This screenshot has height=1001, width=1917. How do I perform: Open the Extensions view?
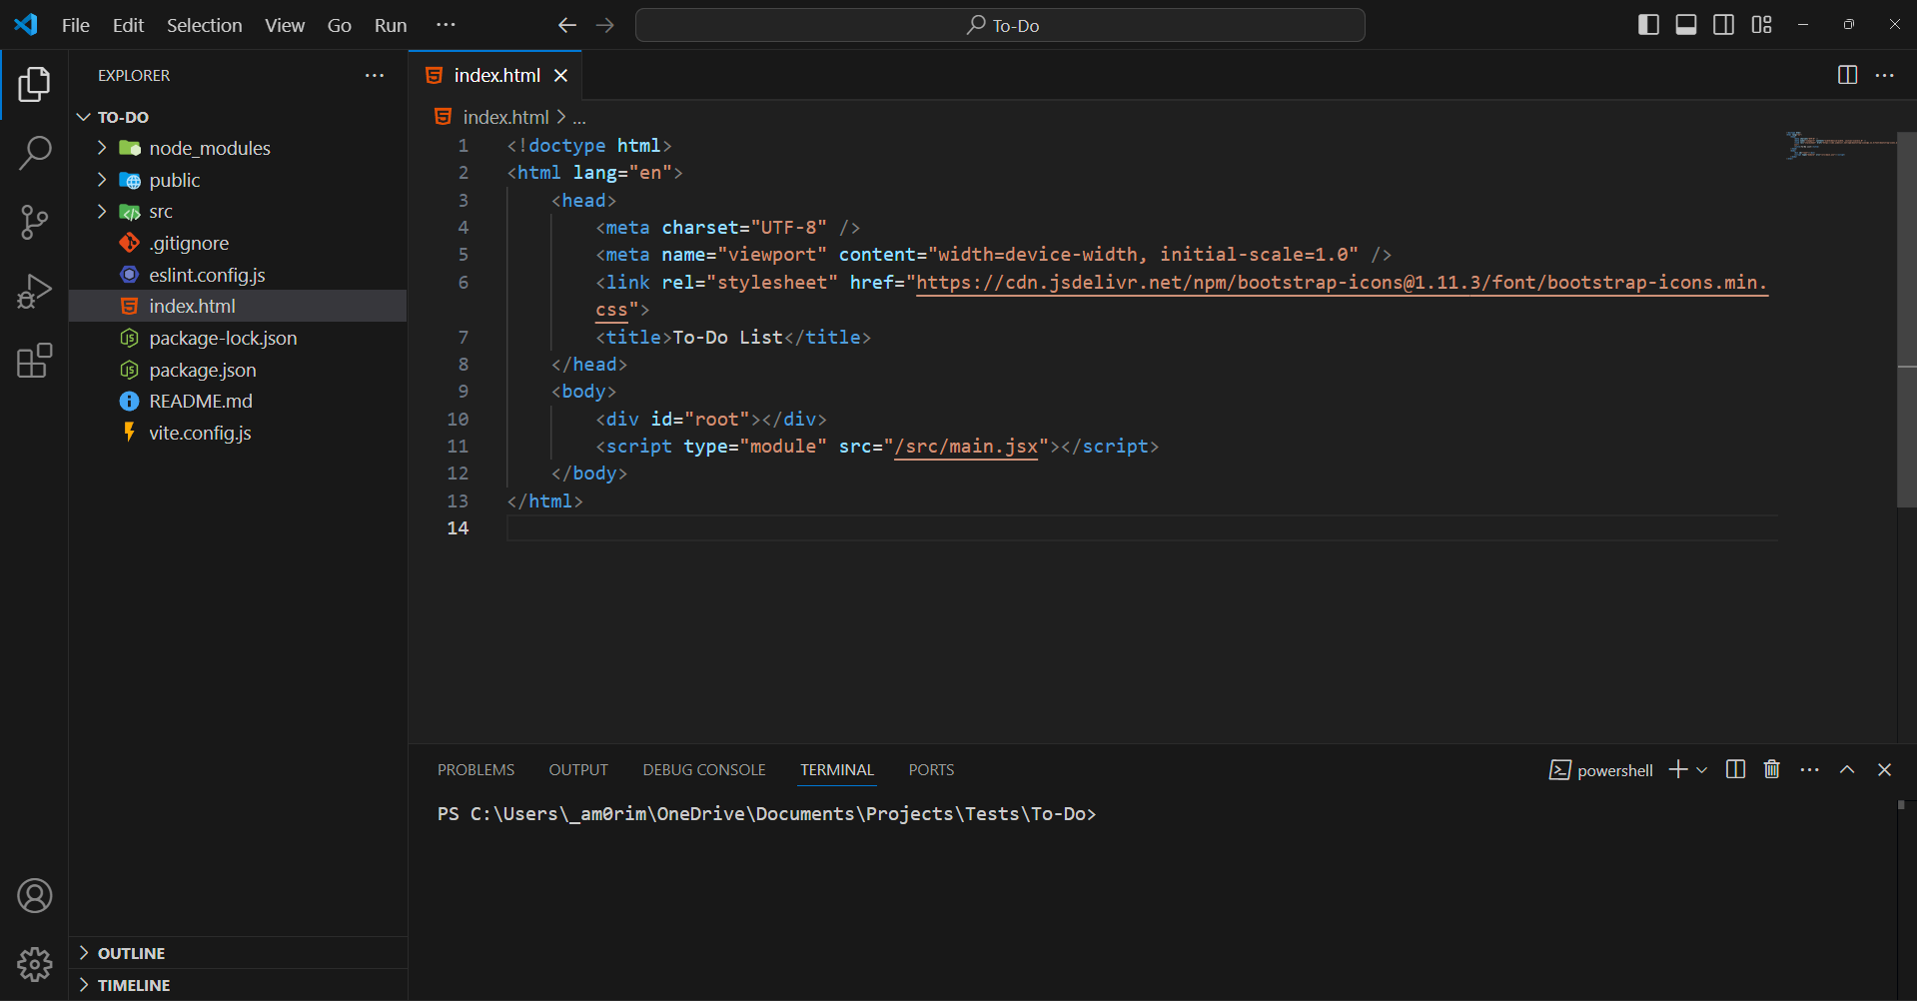34,361
